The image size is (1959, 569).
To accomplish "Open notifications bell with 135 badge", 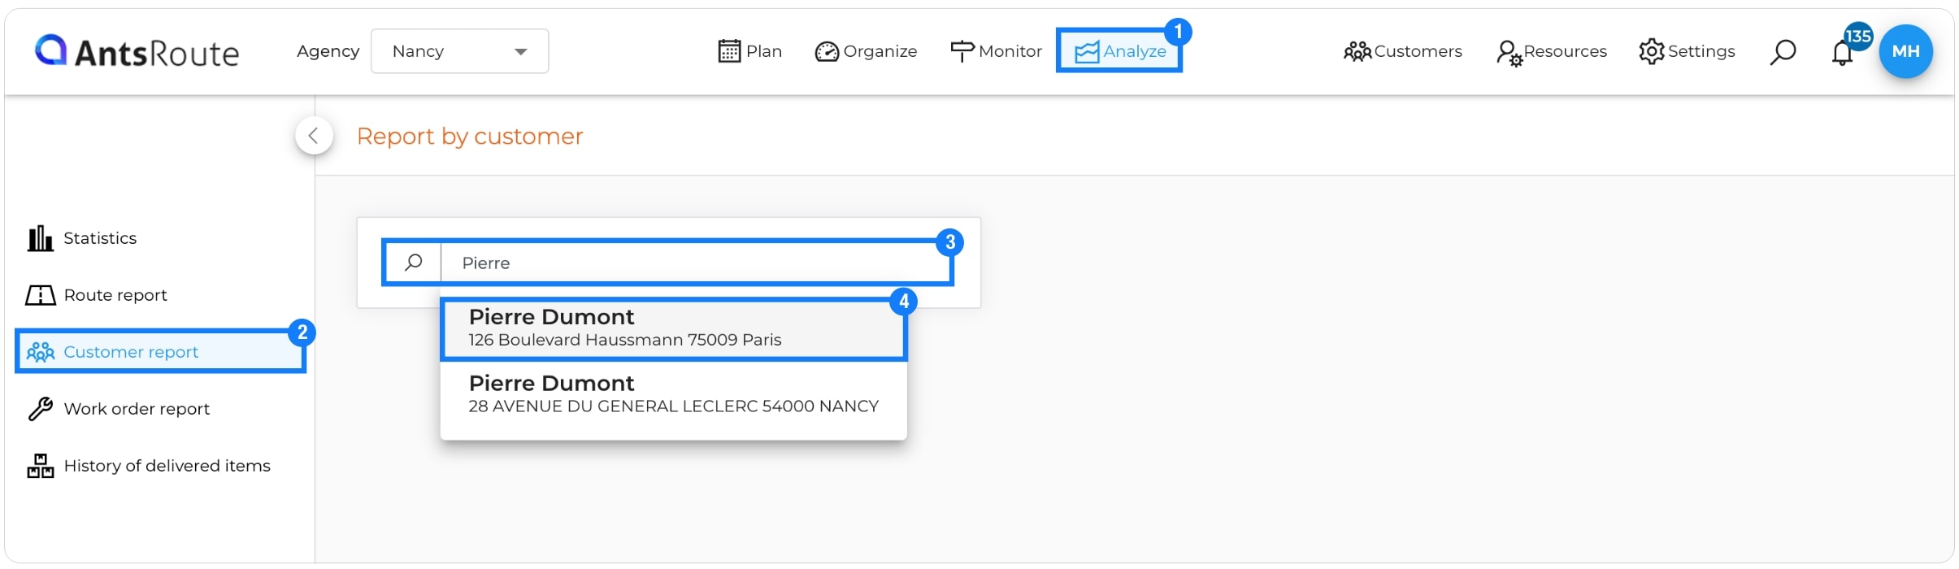I will [1843, 53].
